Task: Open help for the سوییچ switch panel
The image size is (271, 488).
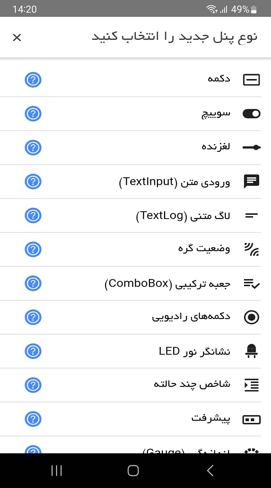Action: click(x=33, y=114)
